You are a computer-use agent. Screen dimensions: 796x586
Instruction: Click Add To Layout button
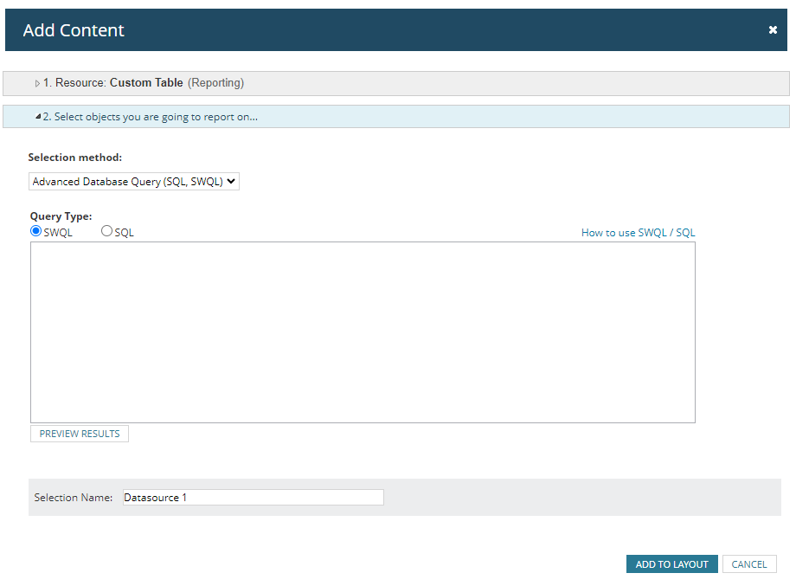(x=671, y=564)
